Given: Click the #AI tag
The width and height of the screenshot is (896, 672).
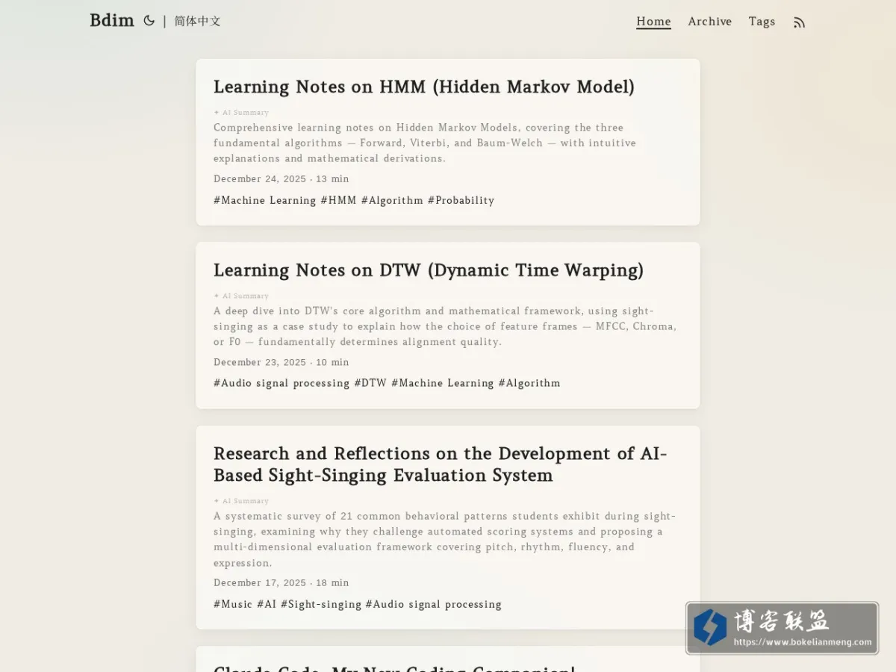Looking at the screenshot, I should click(x=267, y=604).
